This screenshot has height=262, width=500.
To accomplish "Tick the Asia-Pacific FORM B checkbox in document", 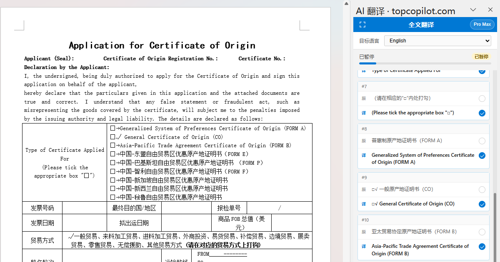I will (x=112, y=146).
